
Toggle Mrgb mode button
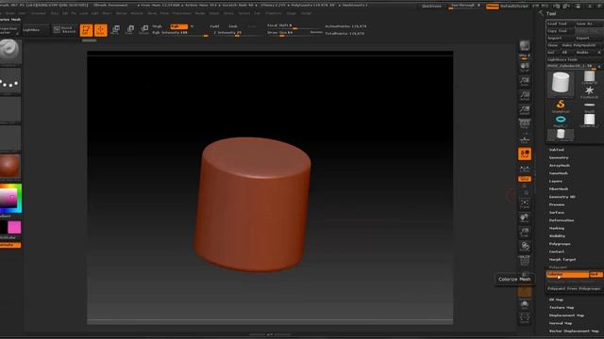158,26
